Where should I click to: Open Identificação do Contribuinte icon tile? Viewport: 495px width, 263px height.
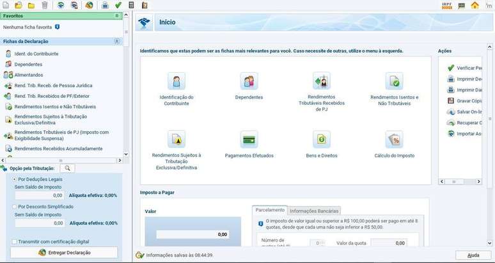click(177, 82)
